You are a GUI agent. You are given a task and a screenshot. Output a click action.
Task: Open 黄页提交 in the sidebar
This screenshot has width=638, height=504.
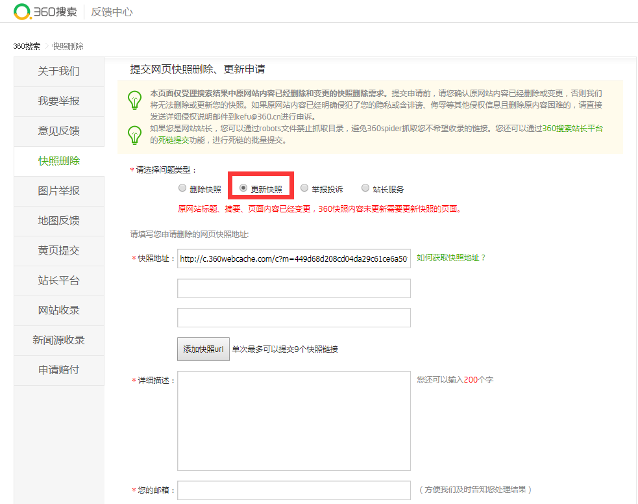59,250
